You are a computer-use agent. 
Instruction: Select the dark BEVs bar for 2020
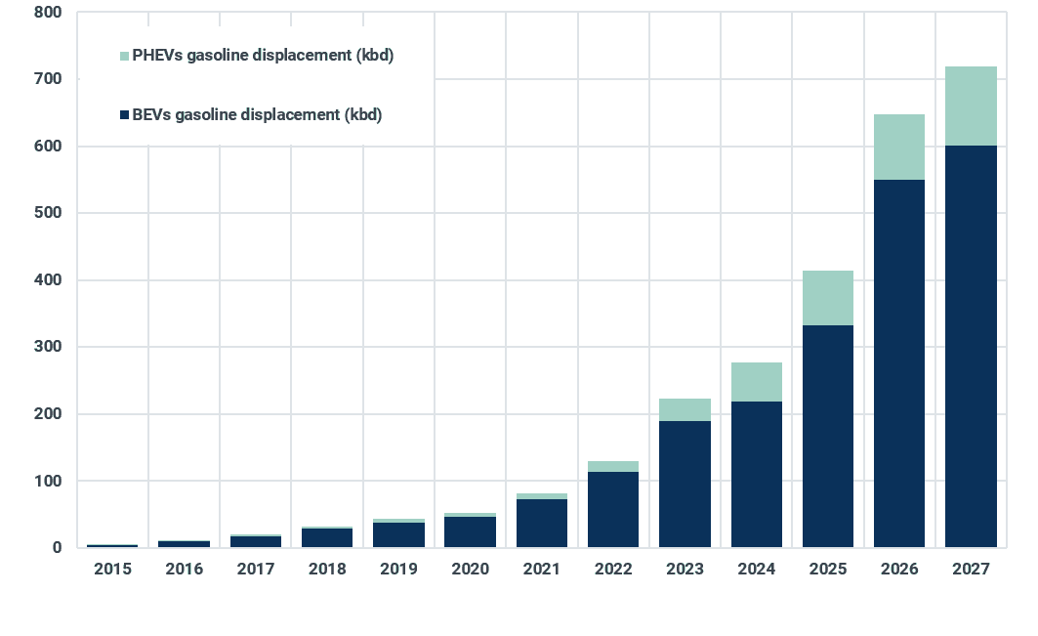pos(470,532)
